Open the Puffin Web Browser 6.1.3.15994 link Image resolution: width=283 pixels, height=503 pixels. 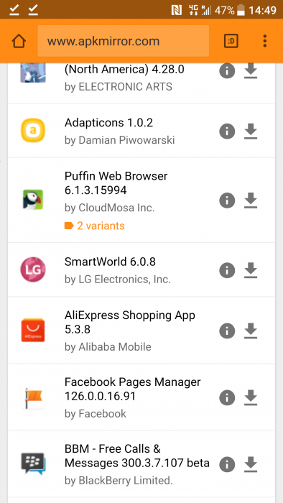[116, 183]
